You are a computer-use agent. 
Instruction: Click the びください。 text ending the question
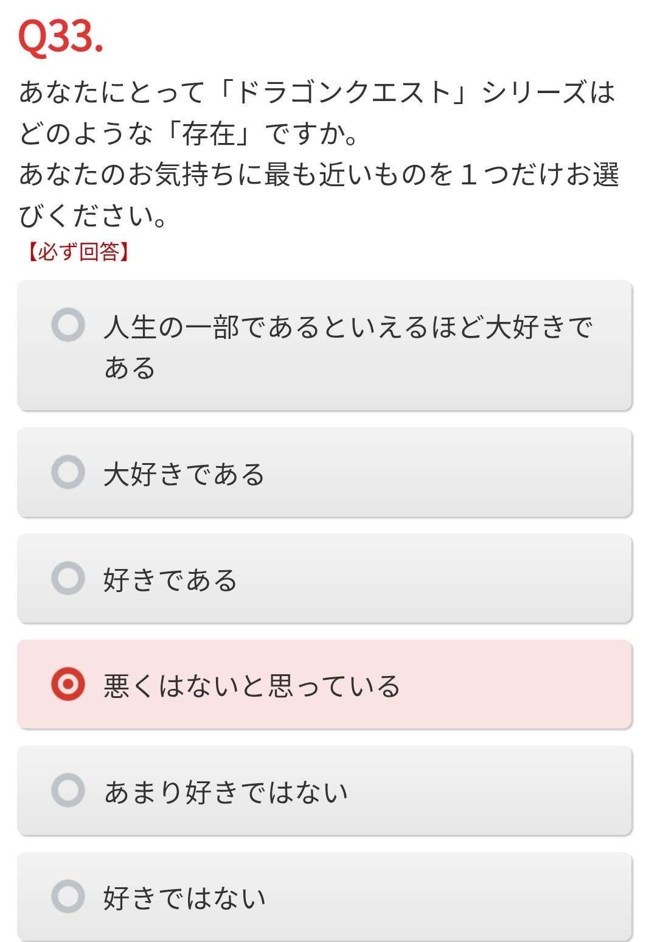(92, 215)
